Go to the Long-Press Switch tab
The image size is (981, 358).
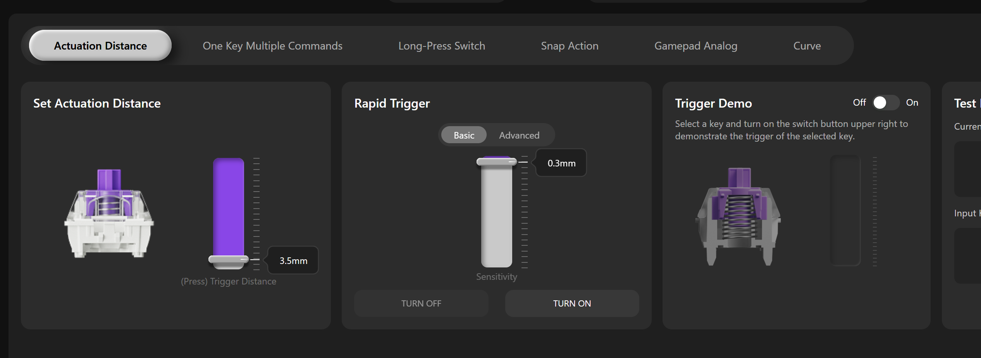click(441, 46)
